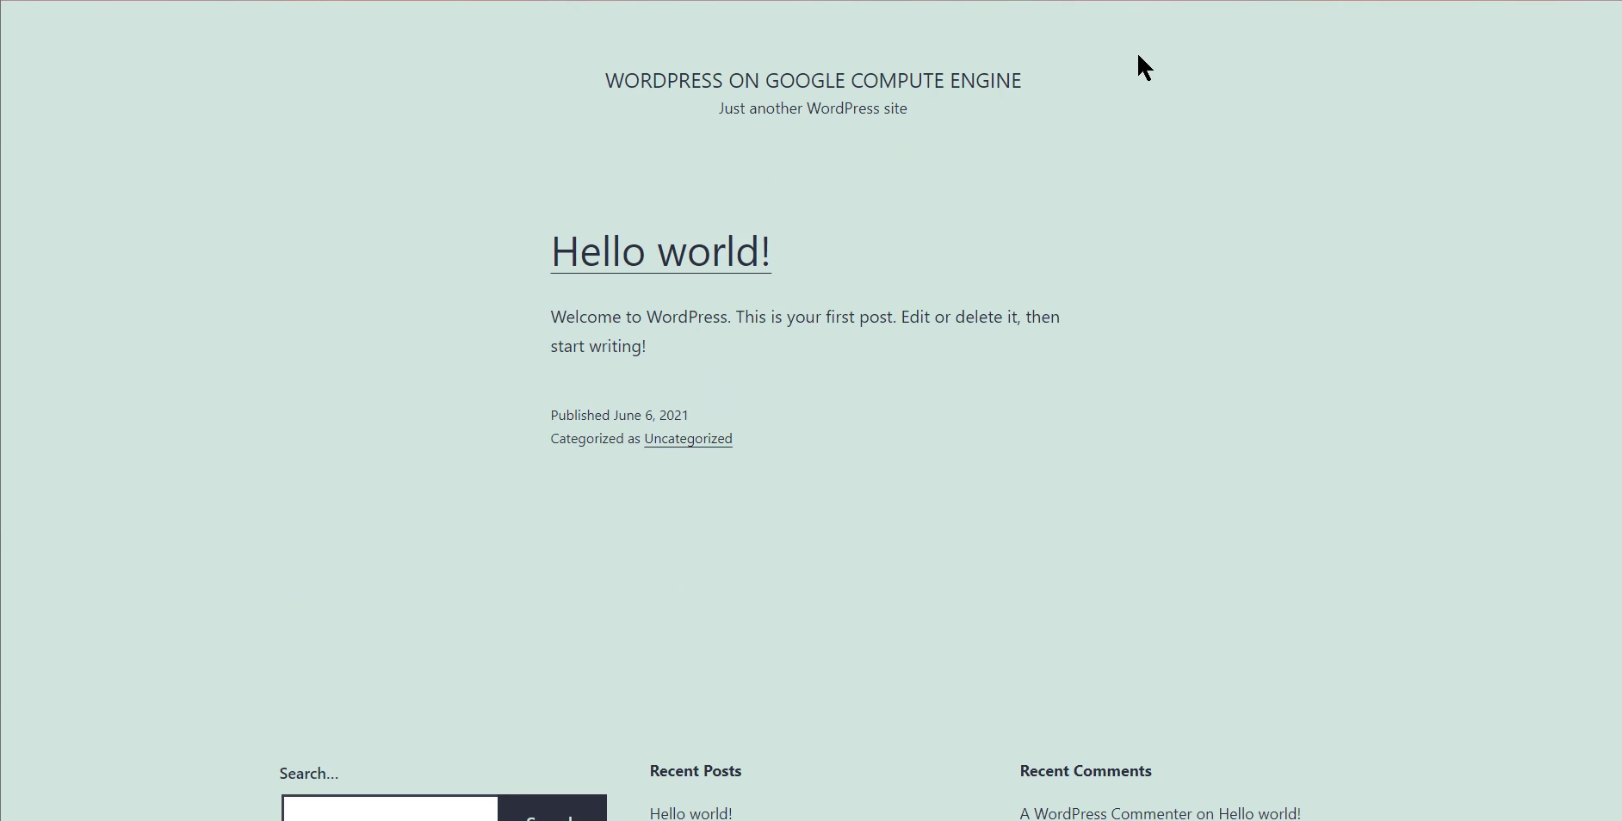
Task: Open the 'Hello world!' post title heading
Action: [660, 251]
